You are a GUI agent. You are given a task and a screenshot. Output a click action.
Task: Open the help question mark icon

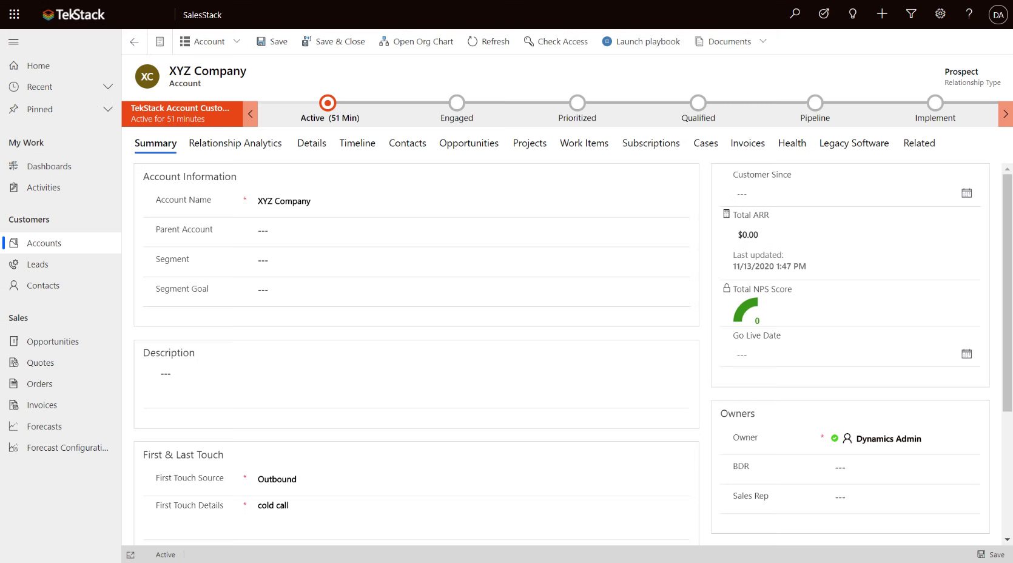[x=969, y=14]
